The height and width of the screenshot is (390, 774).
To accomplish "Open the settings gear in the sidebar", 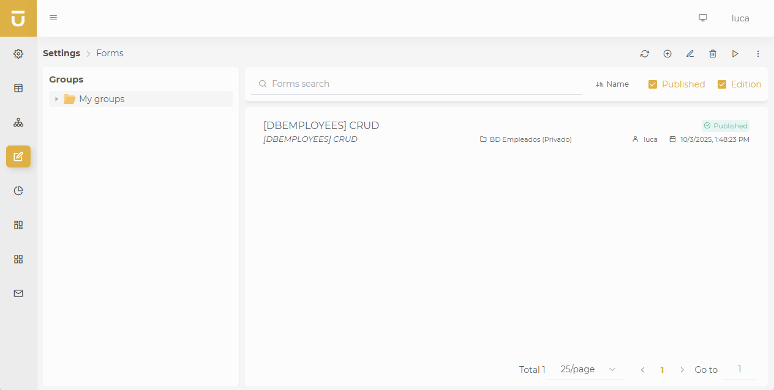I will [x=18, y=54].
